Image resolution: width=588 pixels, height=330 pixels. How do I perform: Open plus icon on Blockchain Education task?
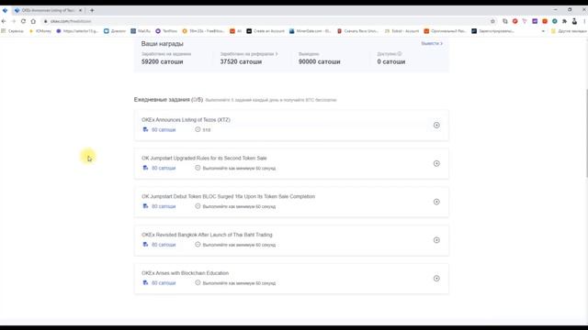pos(436,279)
